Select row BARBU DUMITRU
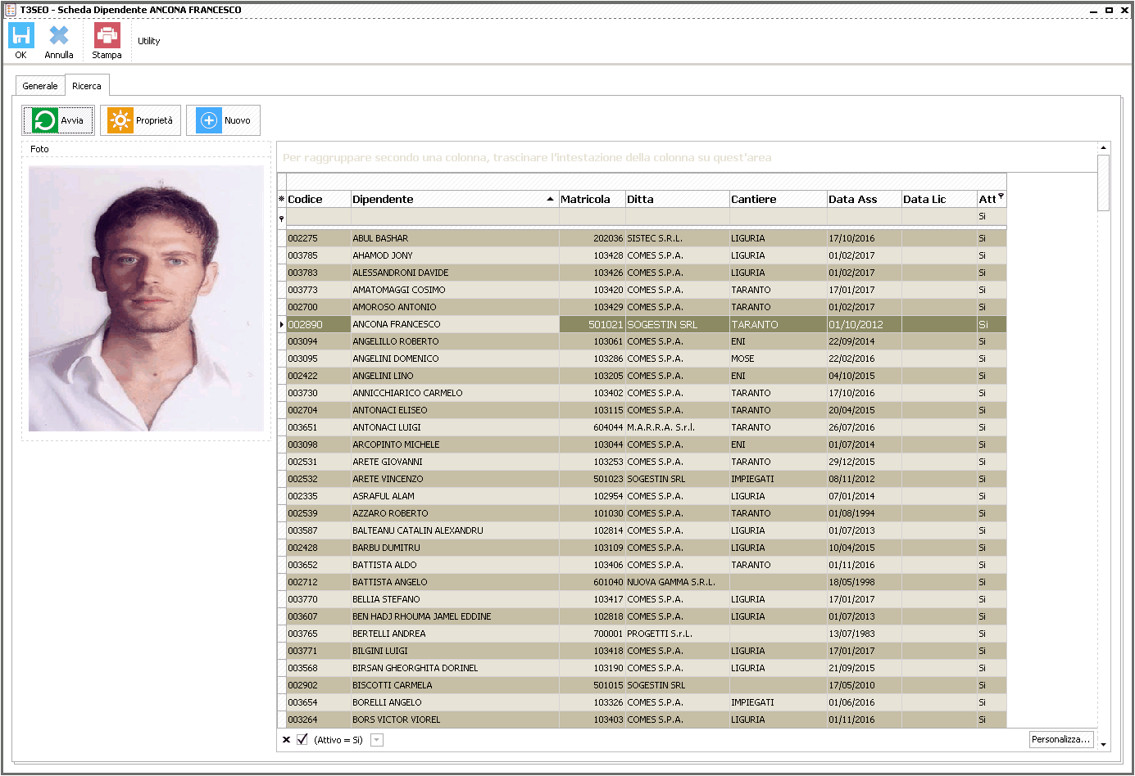Viewport: 1135px width, 776px height. pyautogui.click(x=646, y=548)
